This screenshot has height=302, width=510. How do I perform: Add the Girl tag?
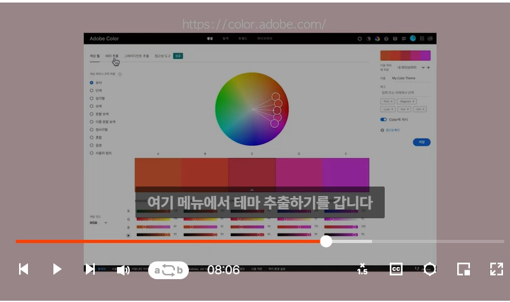click(420, 109)
